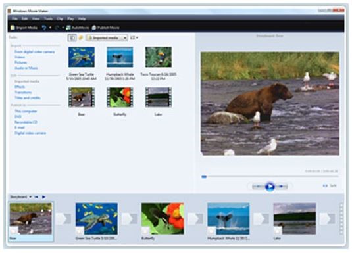Click effects star cell on storyboard Butterfly clip
This screenshot has width=352, height=253.
coord(145,231)
